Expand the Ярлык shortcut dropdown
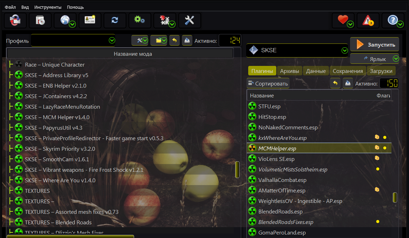The image size is (409, 238). click(396, 59)
